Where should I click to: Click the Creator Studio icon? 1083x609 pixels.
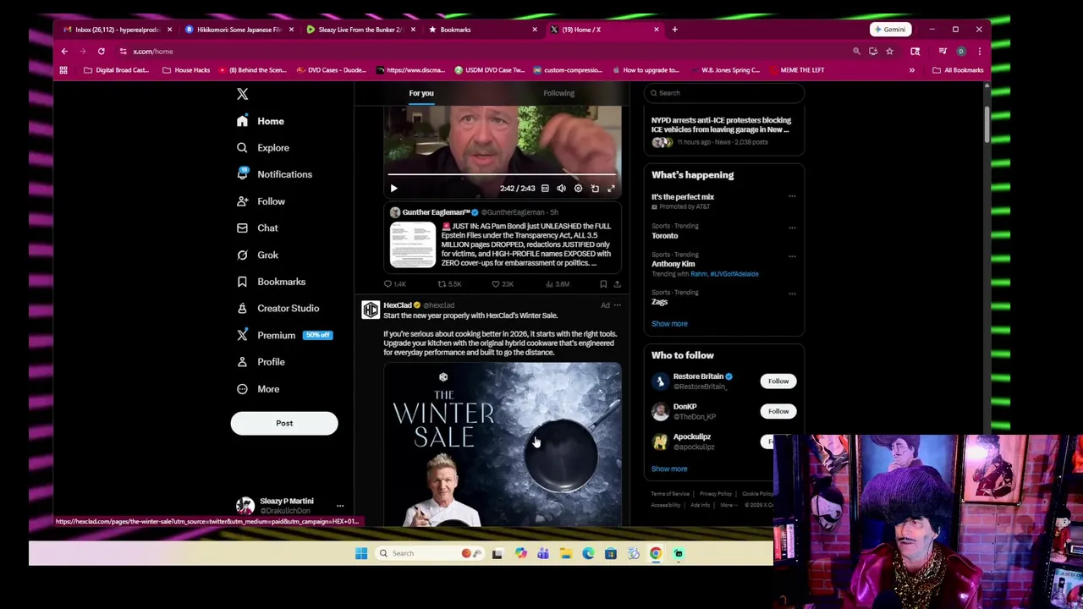[x=242, y=309]
